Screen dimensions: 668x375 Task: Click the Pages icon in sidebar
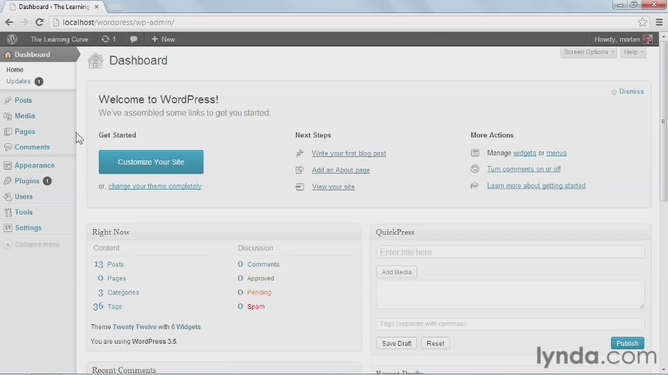click(8, 132)
